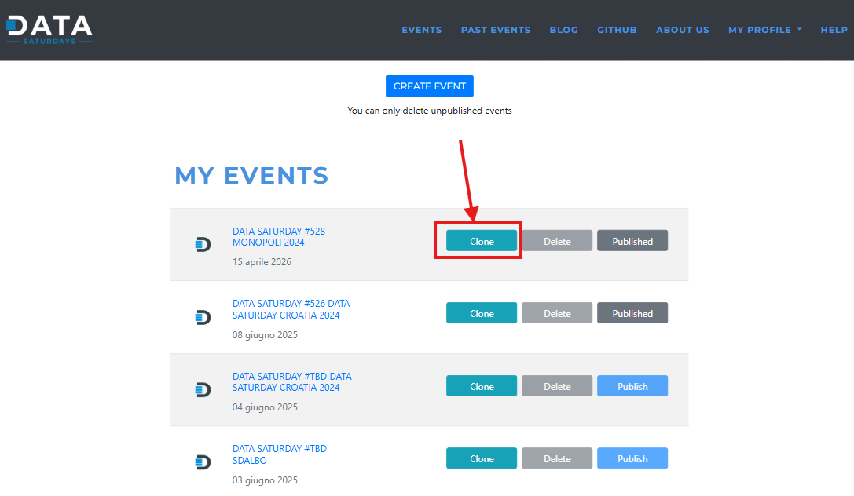Delete the #TBD Data Saturday Croatia event
This screenshot has height=496, width=854.
pos(557,386)
